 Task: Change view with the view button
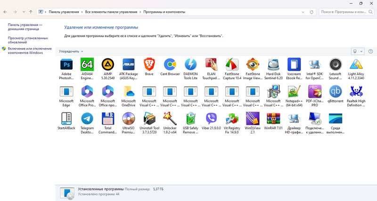[x=355, y=51]
